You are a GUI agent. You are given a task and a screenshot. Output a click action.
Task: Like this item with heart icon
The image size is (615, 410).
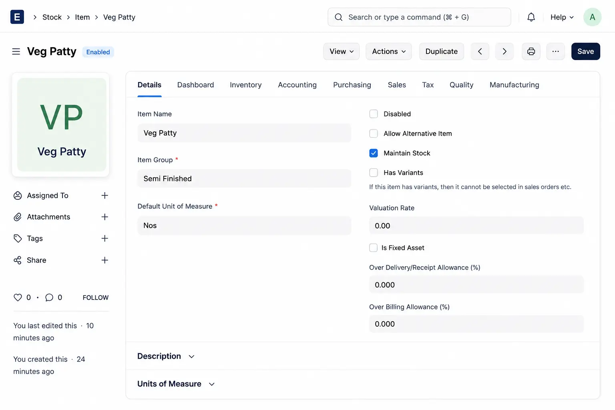click(18, 297)
